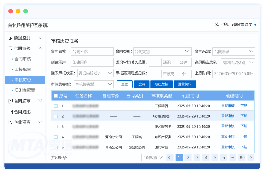Open the 合同类别 dropdown
The height and width of the screenshot is (172, 264).
(x=162, y=52)
